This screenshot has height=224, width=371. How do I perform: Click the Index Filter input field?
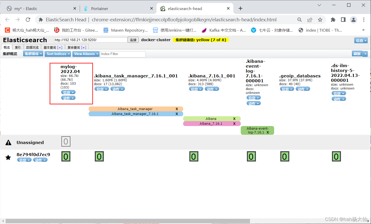(123, 54)
